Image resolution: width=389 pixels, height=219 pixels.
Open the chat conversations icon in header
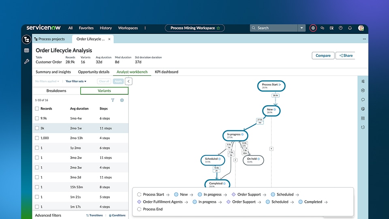(322, 28)
